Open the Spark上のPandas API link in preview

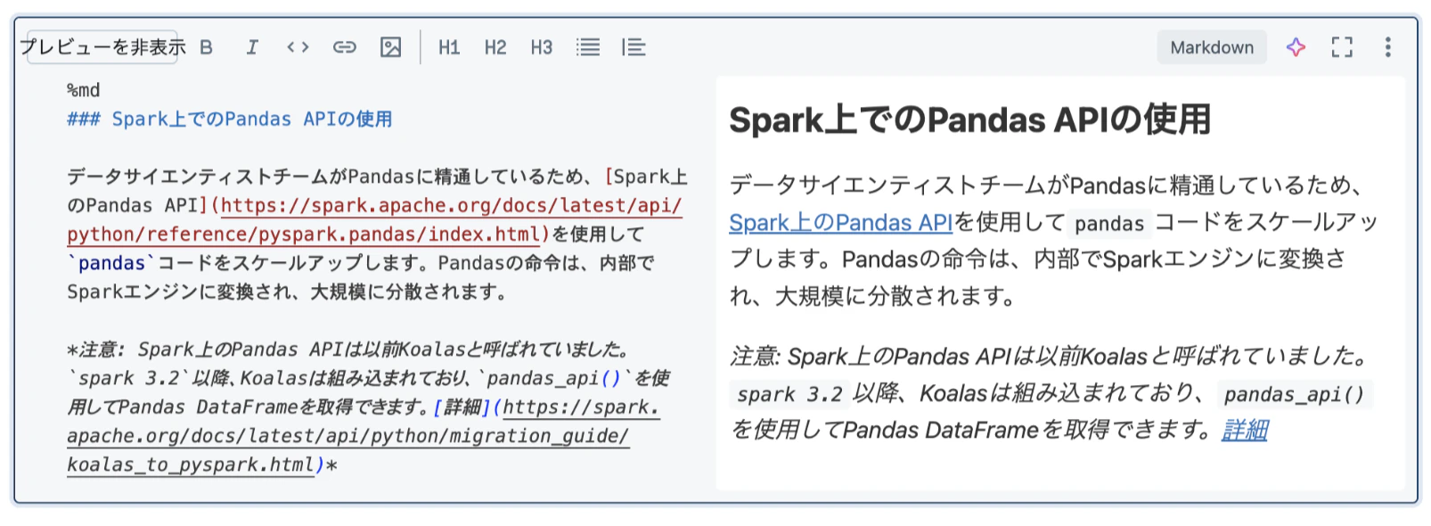coord(841,222)
